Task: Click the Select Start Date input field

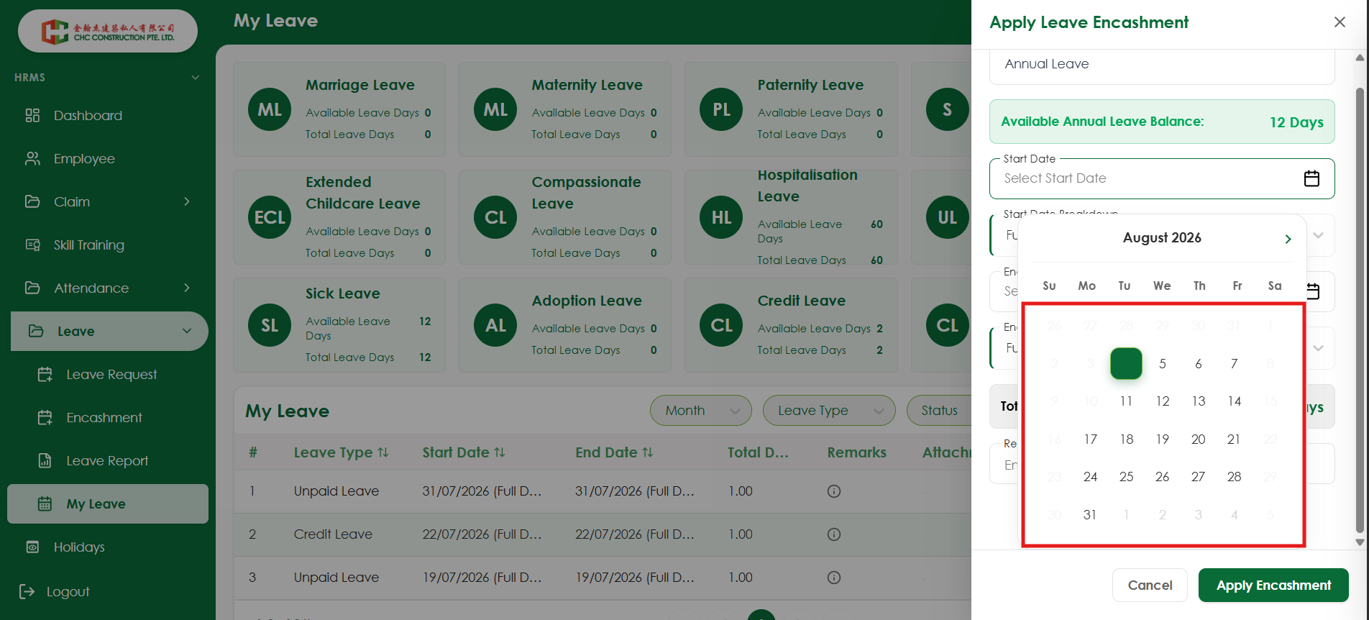Action: [x=1162, y=178]
